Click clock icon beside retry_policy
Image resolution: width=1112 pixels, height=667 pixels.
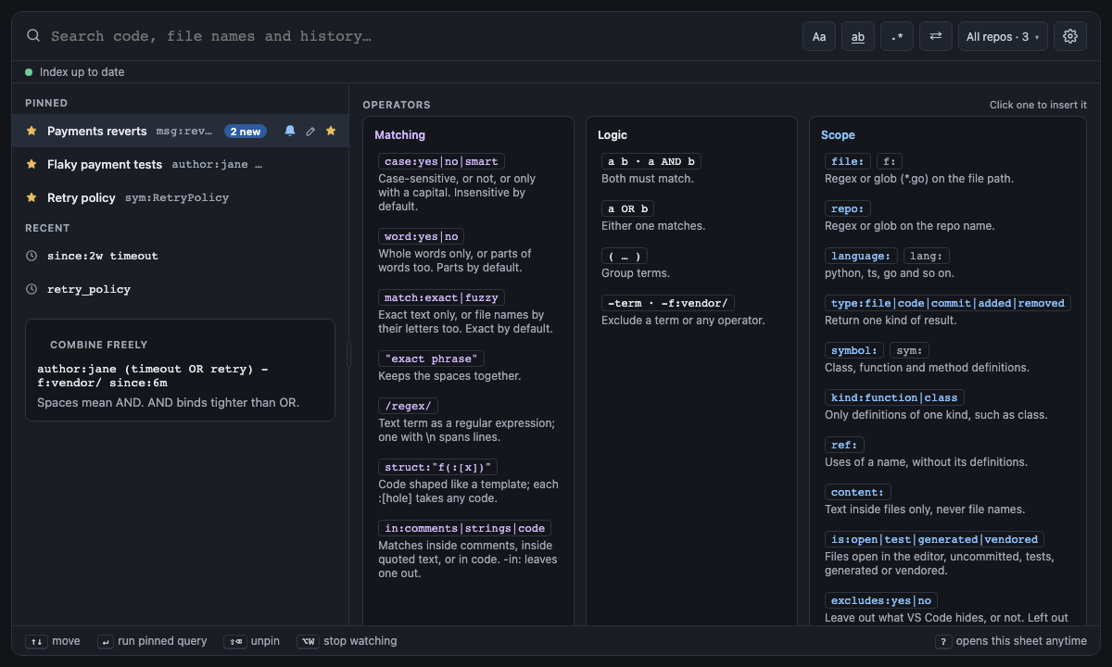coord(32,289)
